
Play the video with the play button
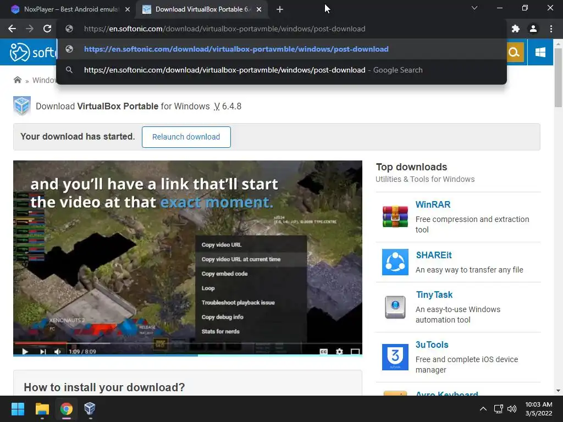[25, 351]
